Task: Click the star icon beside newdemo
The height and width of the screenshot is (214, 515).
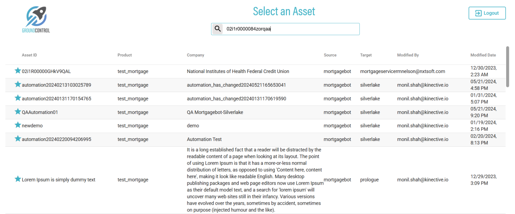Action: tap(18, 125)
